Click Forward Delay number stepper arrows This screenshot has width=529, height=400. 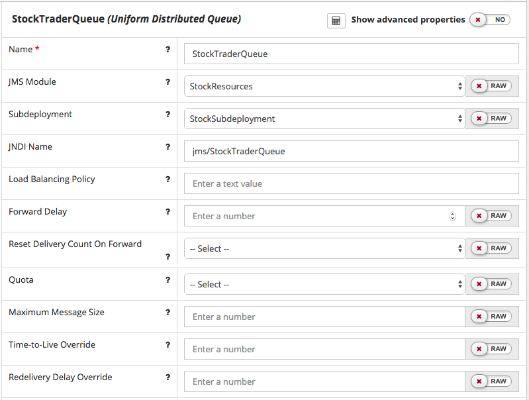pos(452,216)
